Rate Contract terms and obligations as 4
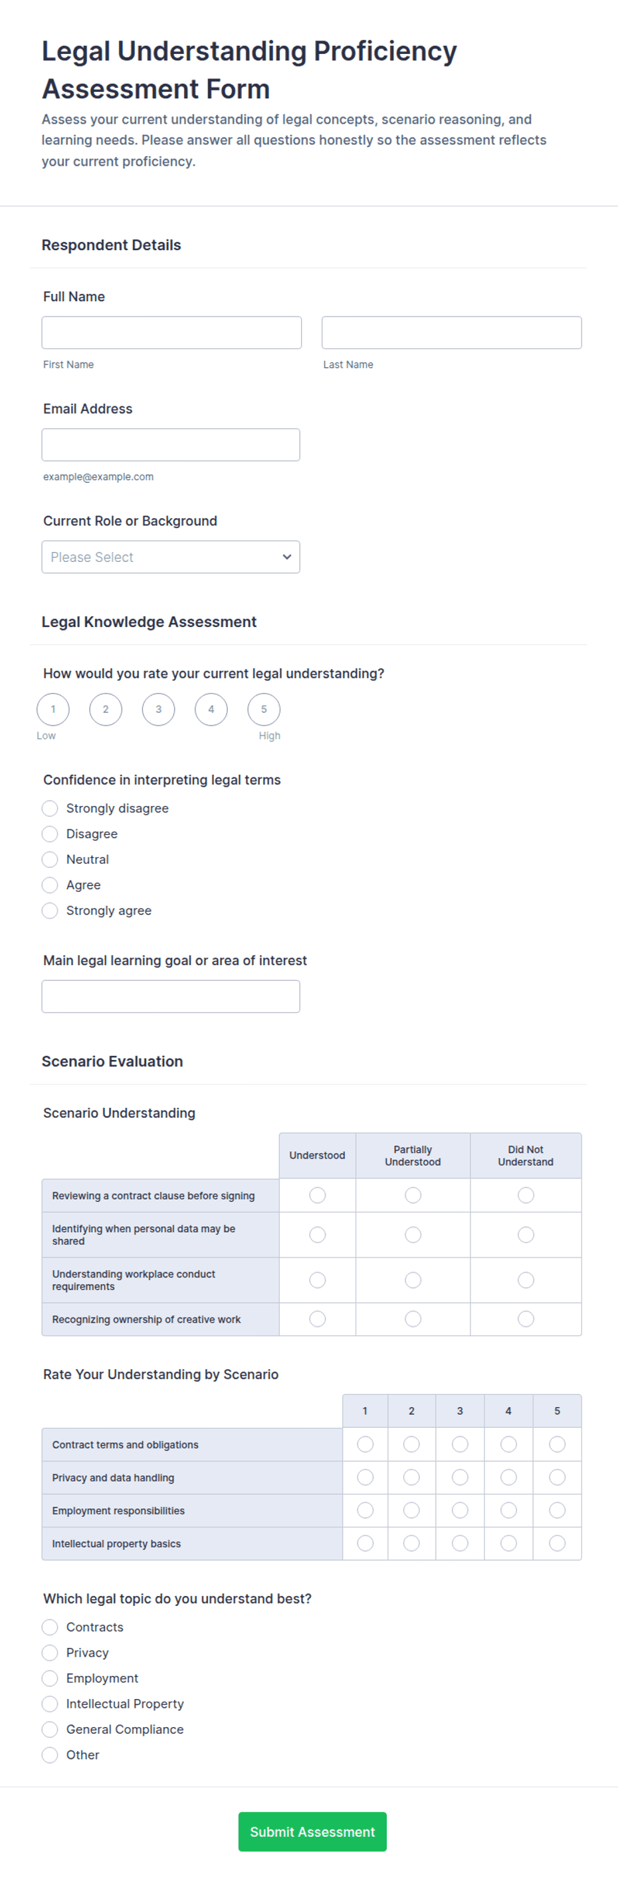The width and height of the screenshot is (618, 1884). coord(508,1444)
